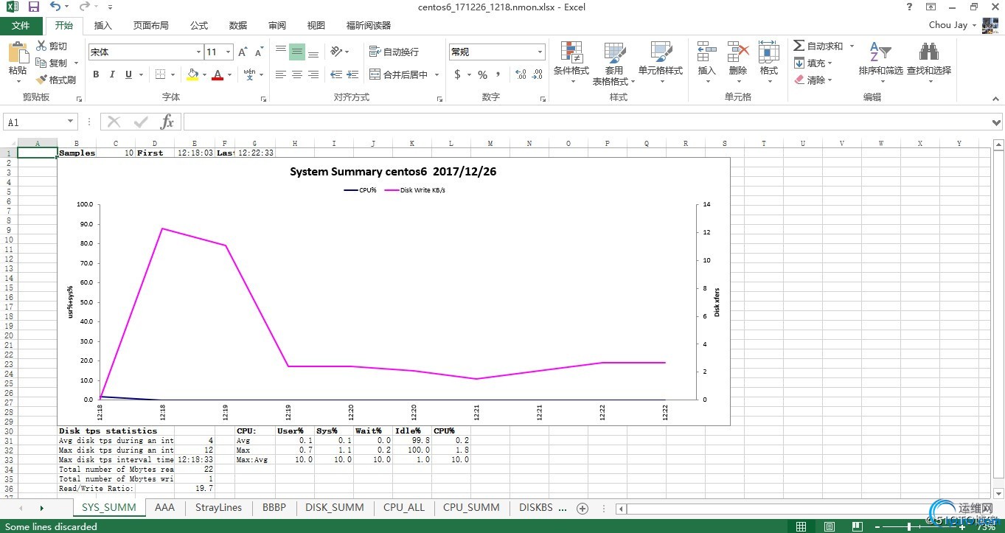Click the zoom slider in status bar
The height and width of the screenshot is (533, 1005).
click(x=908, y=526)
